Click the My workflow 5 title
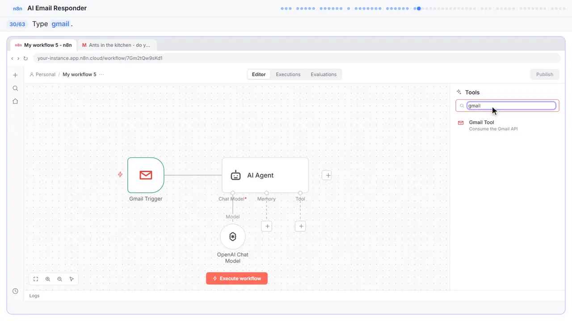 point(80,74)
